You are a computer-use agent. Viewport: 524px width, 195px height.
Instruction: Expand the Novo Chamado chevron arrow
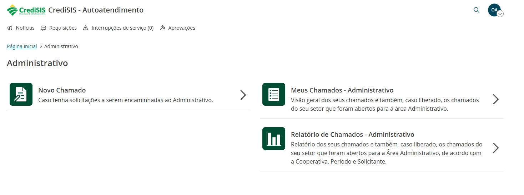pos(243,95)
